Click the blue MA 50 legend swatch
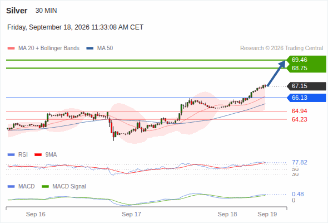This screenshot has height=223, width=328. 90,49
